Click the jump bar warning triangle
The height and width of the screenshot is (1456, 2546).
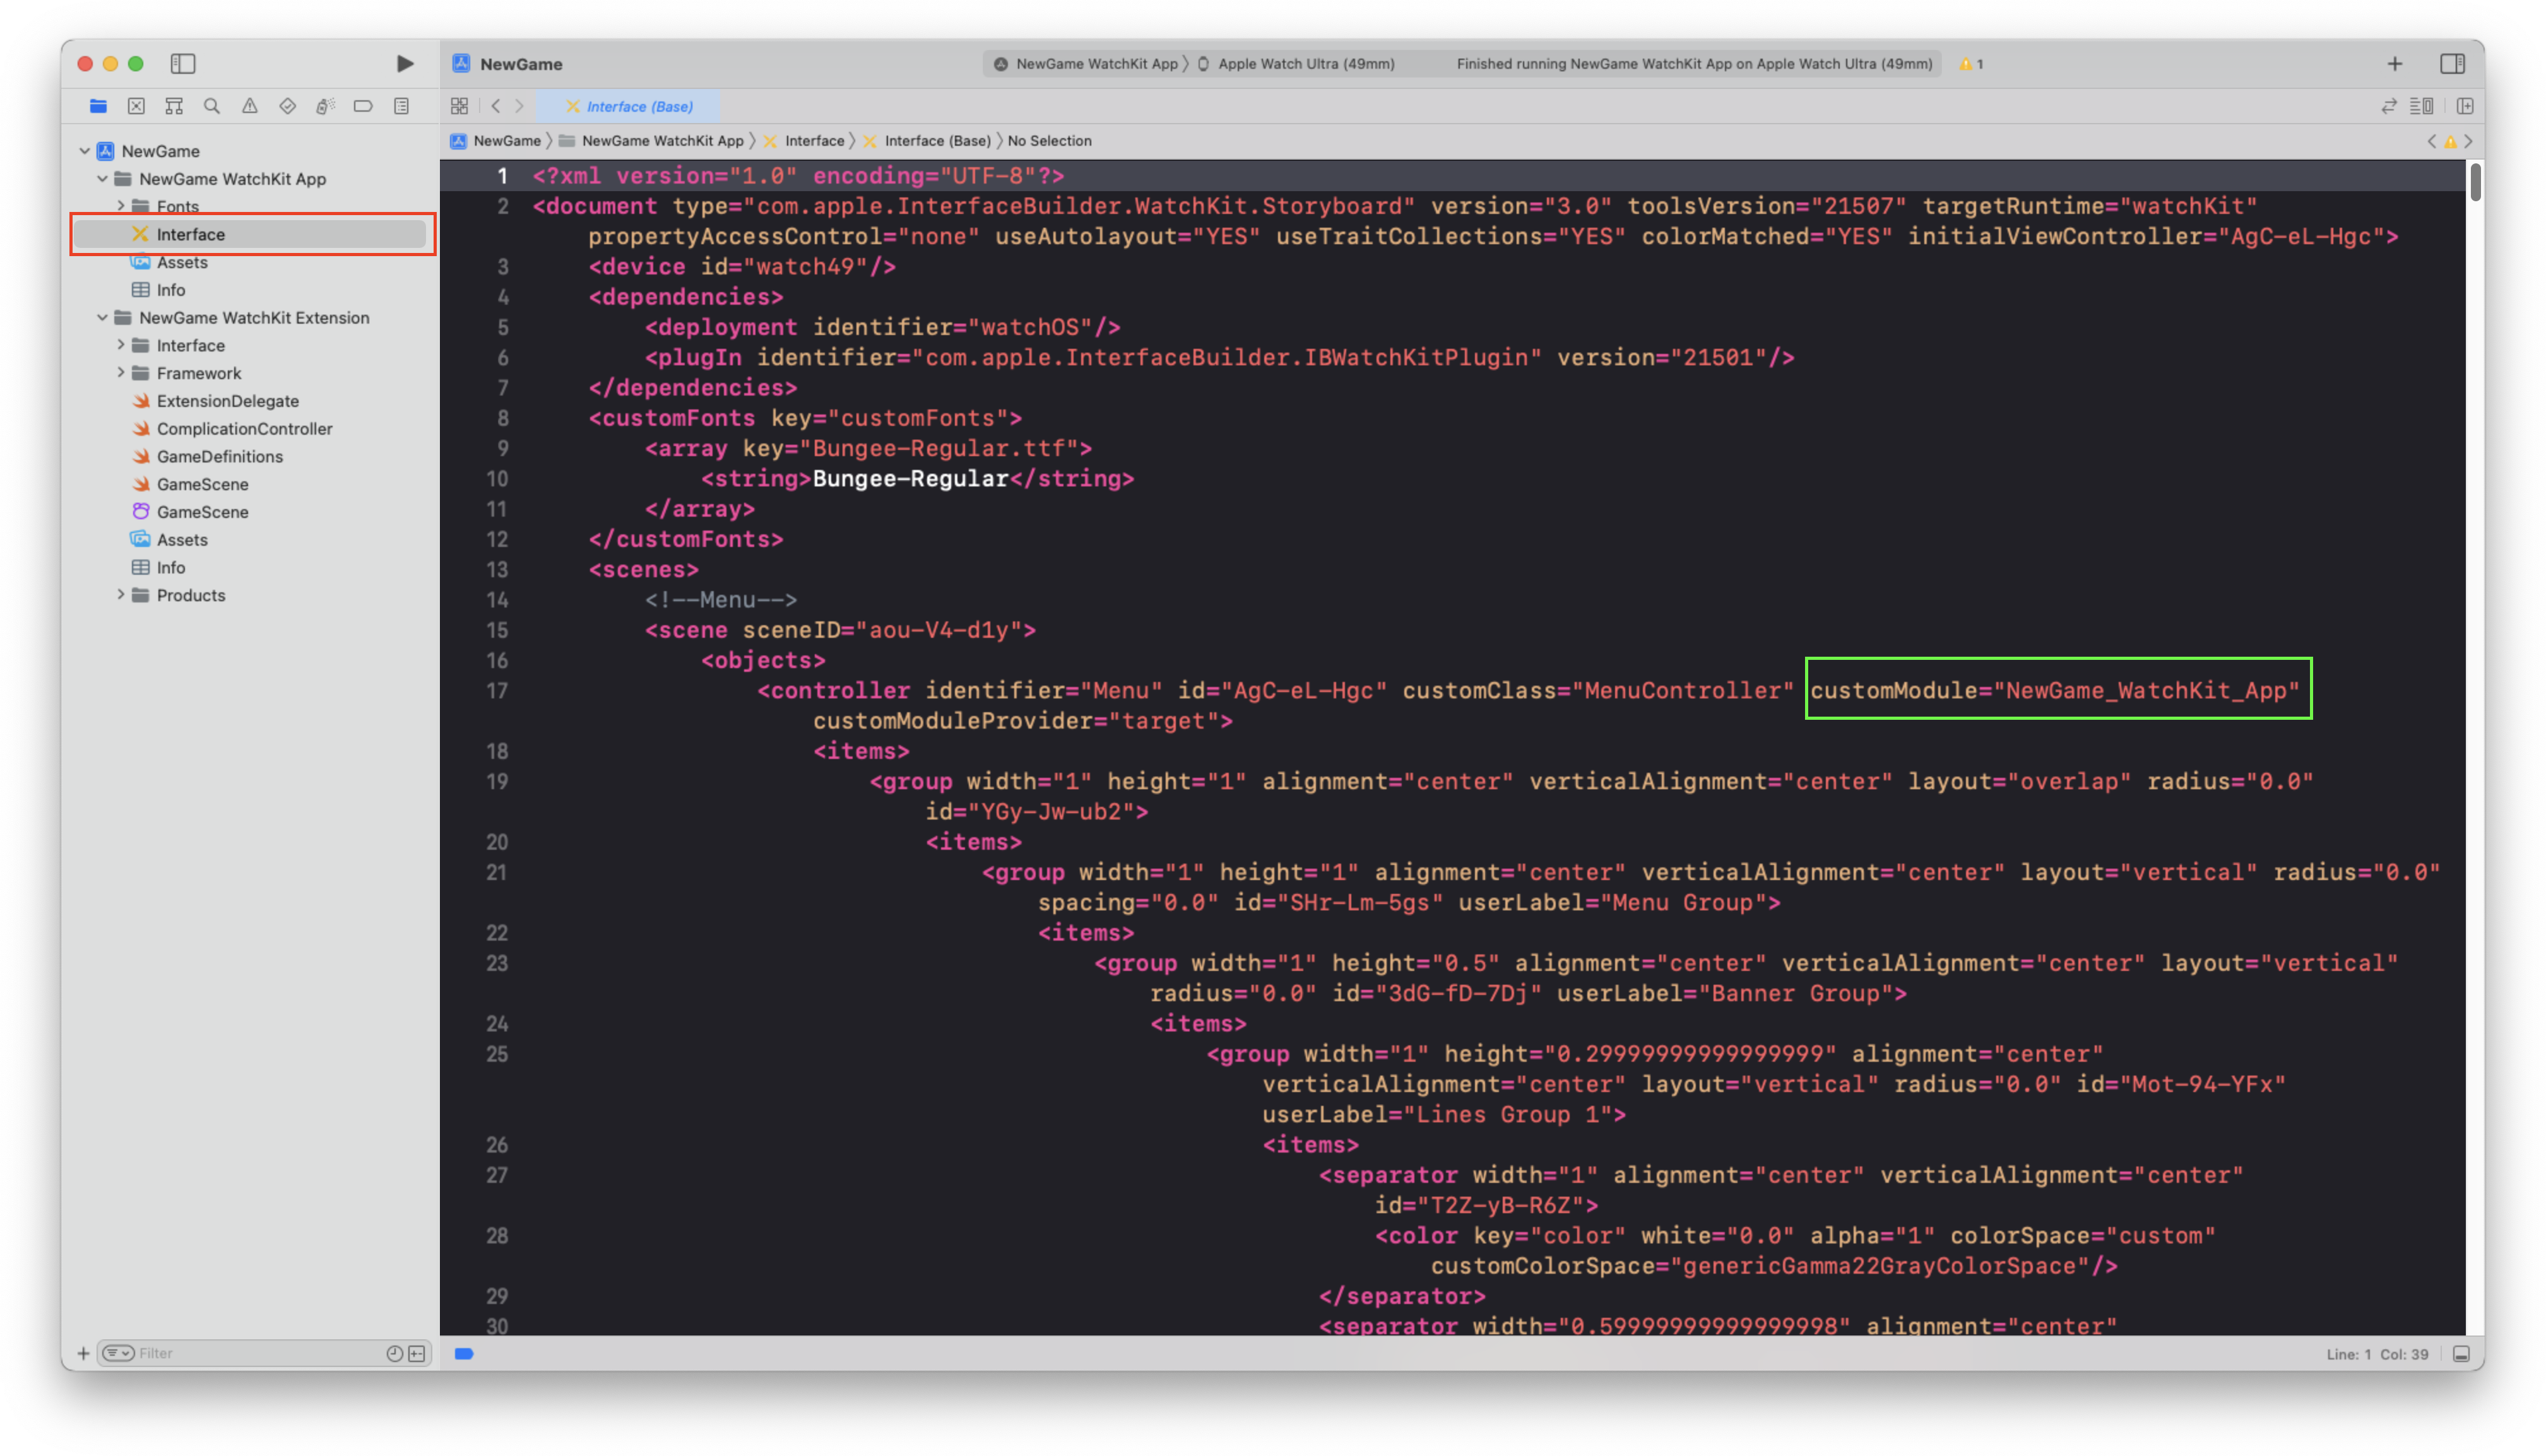tap(2450, 141)
